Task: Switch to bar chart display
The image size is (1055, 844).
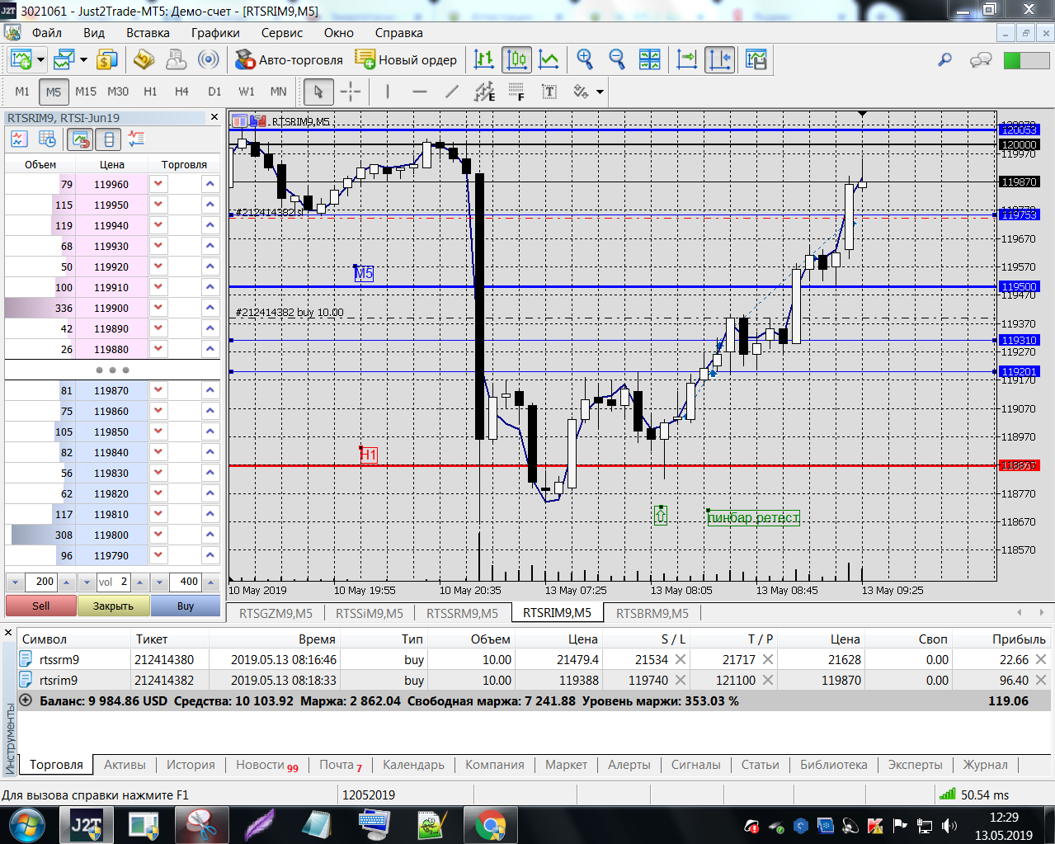Action: pos(484,59)
